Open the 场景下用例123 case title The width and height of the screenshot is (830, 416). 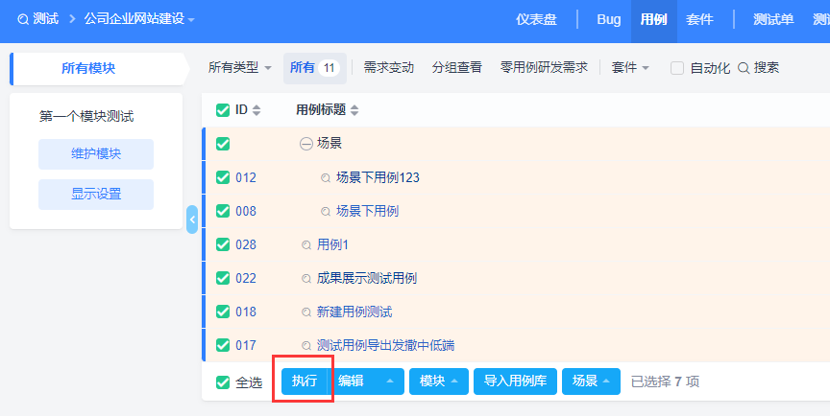378,177
